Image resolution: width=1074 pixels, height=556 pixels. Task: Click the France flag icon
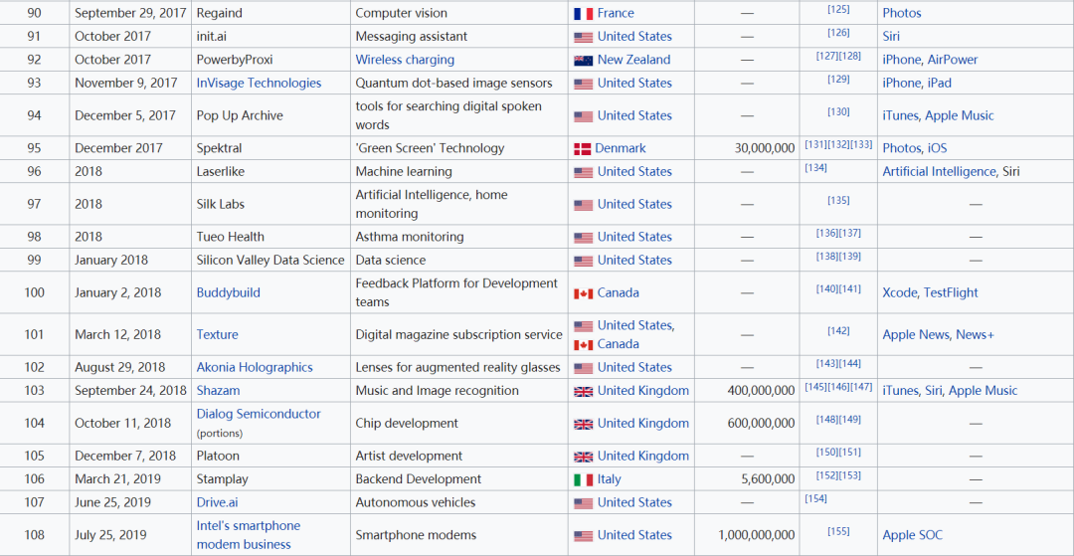(583, 13)
